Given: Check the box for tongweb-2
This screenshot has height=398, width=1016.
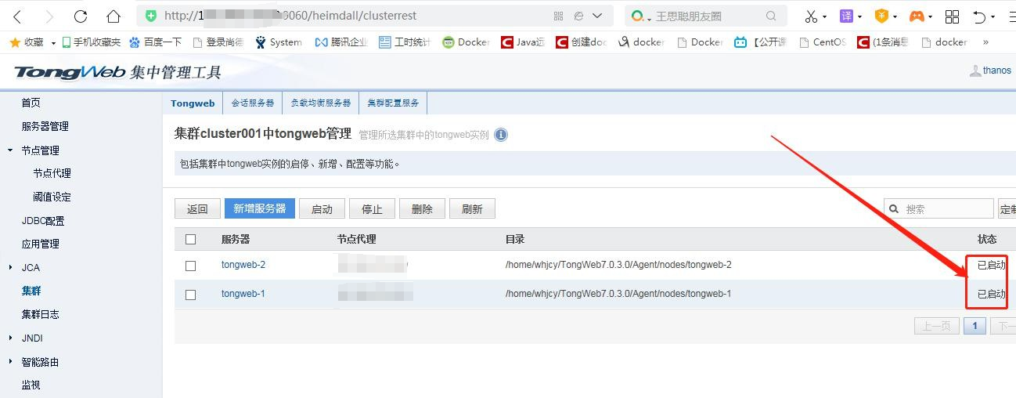Looking at the screenshot, I should tap(190, 266).
